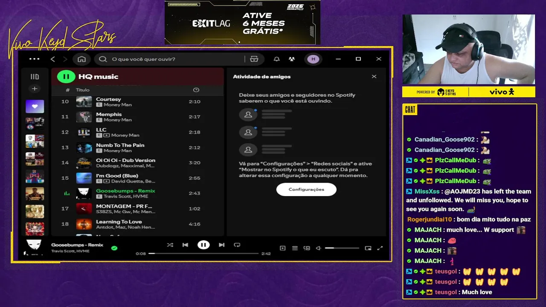Skip to the next track
Image resolution: width=546 pixels, height=307 pixels.
[x=221, y=245]
